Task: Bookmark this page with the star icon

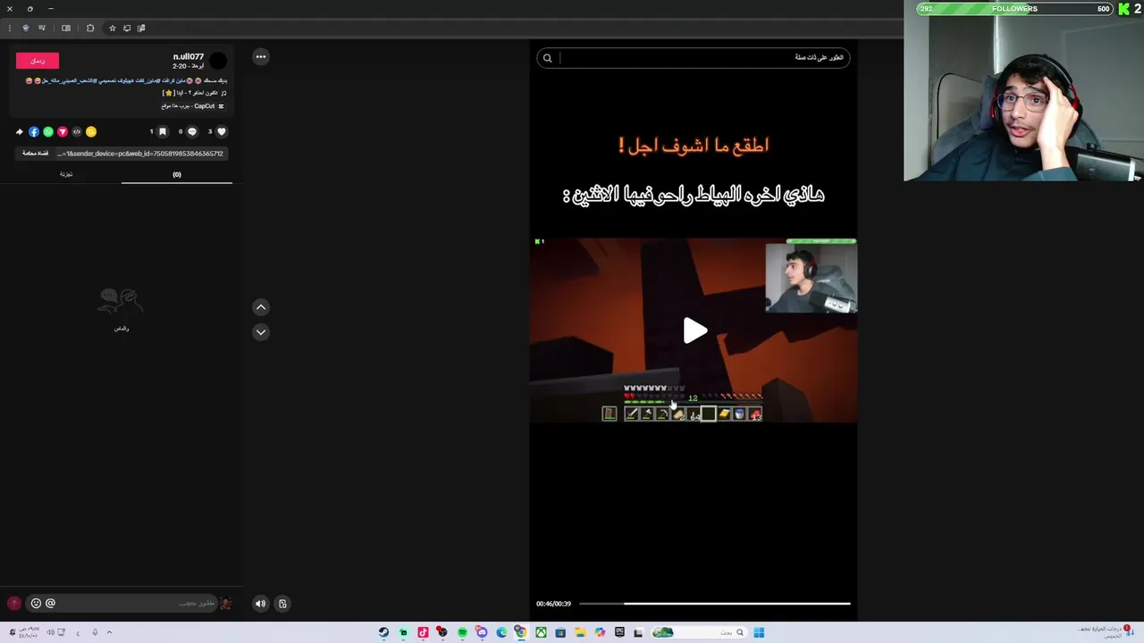Action: coord(112,28)
